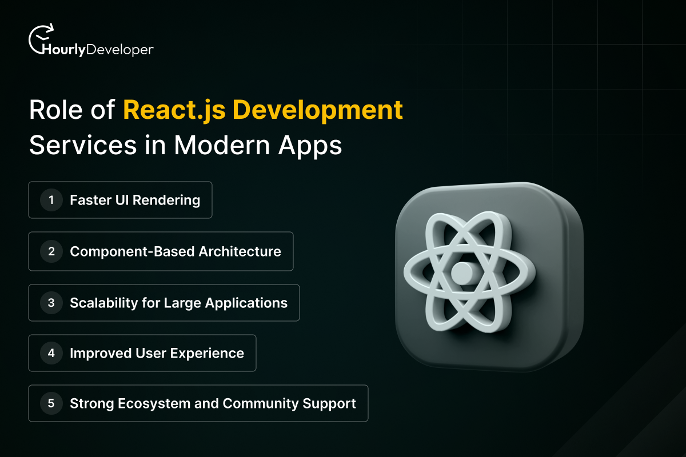Click the 'Role of' heading words
The height and width of the screenshot is (457, 686).
pyautogui.click(x=71, y=110)
